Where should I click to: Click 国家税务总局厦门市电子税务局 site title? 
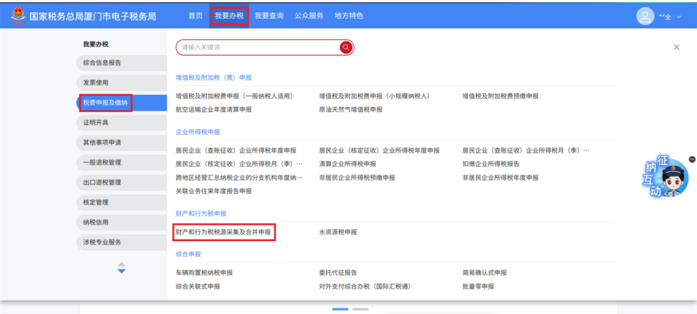point(93,16)
